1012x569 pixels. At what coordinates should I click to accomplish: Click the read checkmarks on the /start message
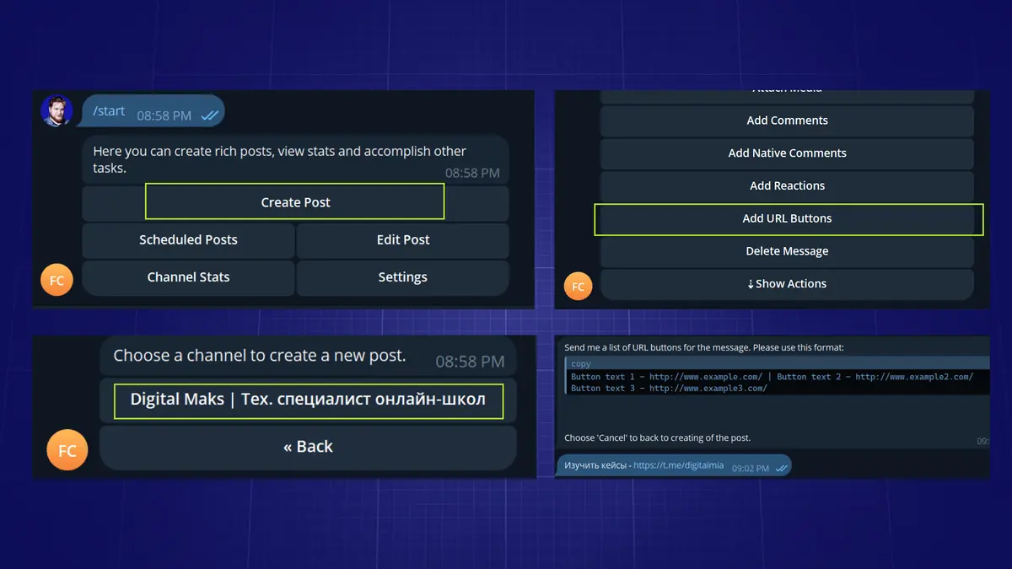(209, 115)
